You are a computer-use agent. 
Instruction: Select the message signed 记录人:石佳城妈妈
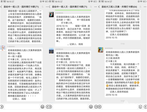coord(123,25)
